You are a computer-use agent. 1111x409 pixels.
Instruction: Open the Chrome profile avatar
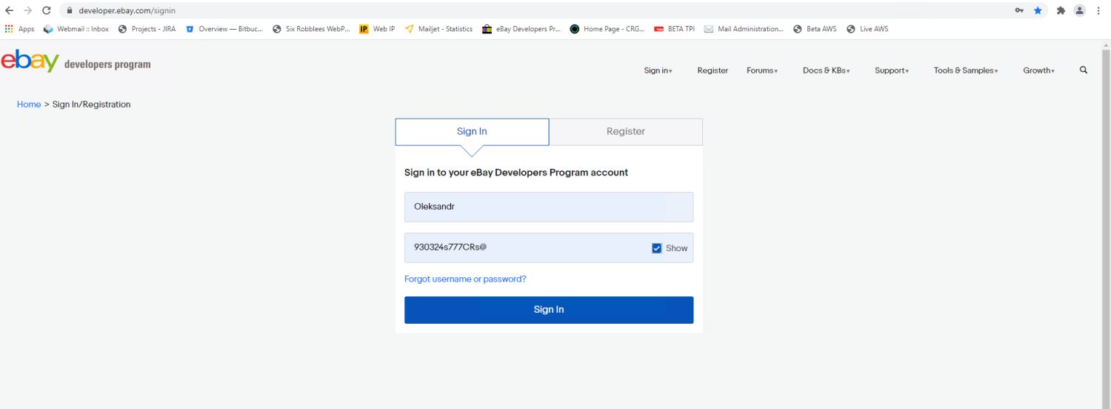tap(1081, 10)
